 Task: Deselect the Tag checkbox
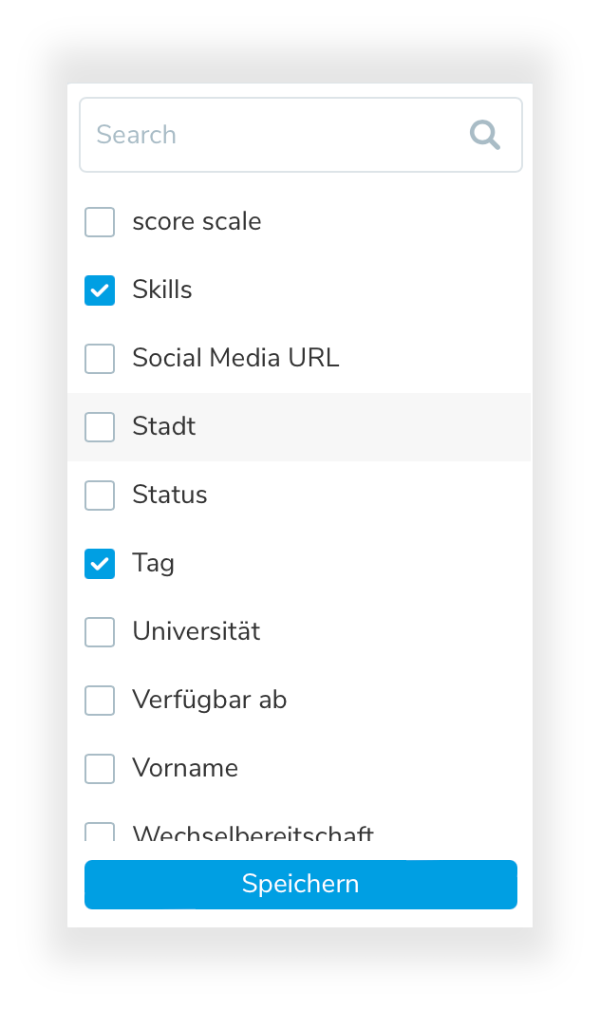100,564
